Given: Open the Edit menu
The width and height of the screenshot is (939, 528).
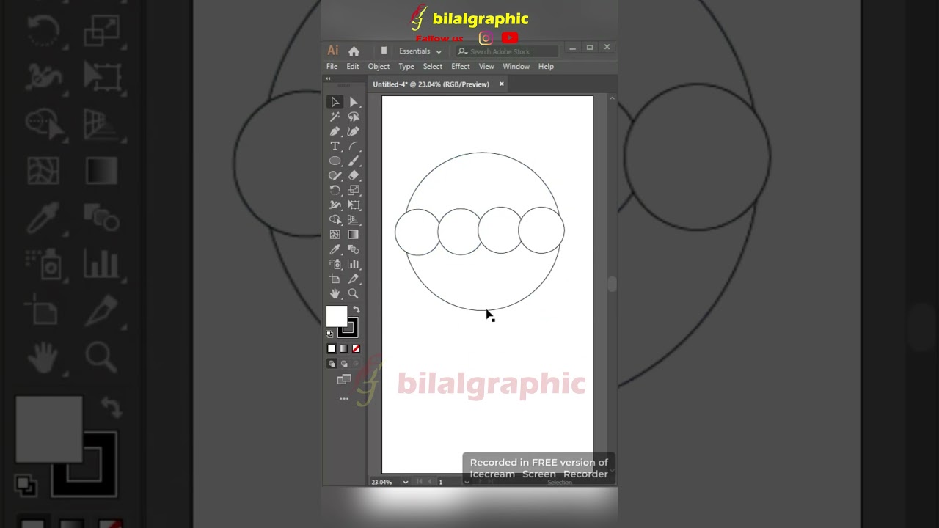Looking at the screenshot, I should pyautogui.click(x=353, y=66).
